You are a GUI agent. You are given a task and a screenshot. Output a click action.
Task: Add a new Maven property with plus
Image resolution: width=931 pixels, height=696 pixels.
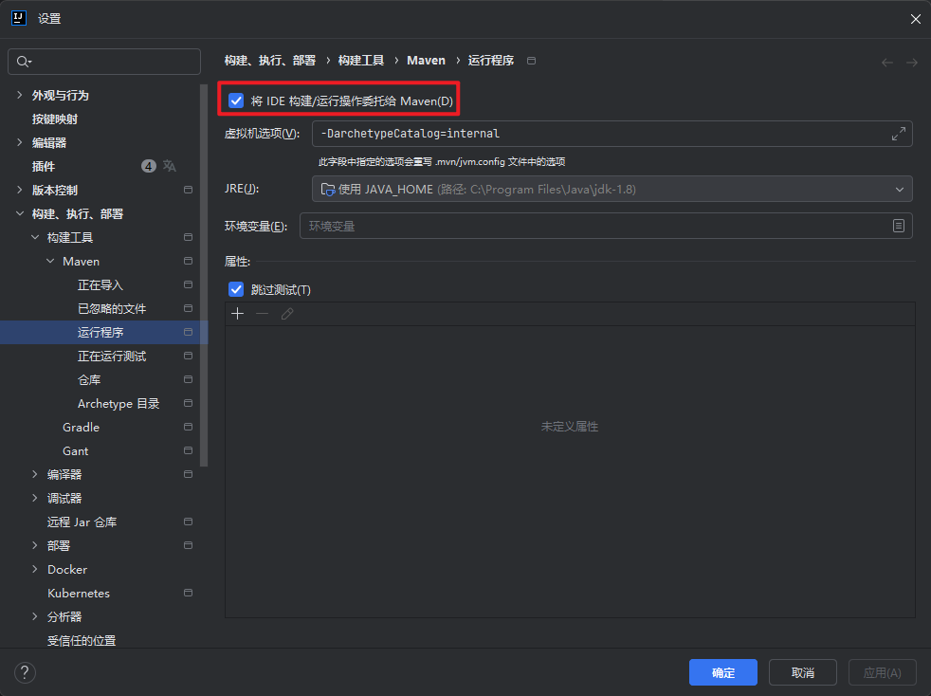(238, 314)
